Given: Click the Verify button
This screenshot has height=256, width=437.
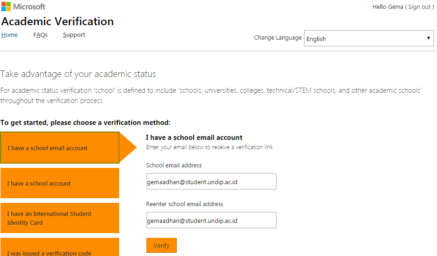Looking at the screenshot, I should click(161, 245).
